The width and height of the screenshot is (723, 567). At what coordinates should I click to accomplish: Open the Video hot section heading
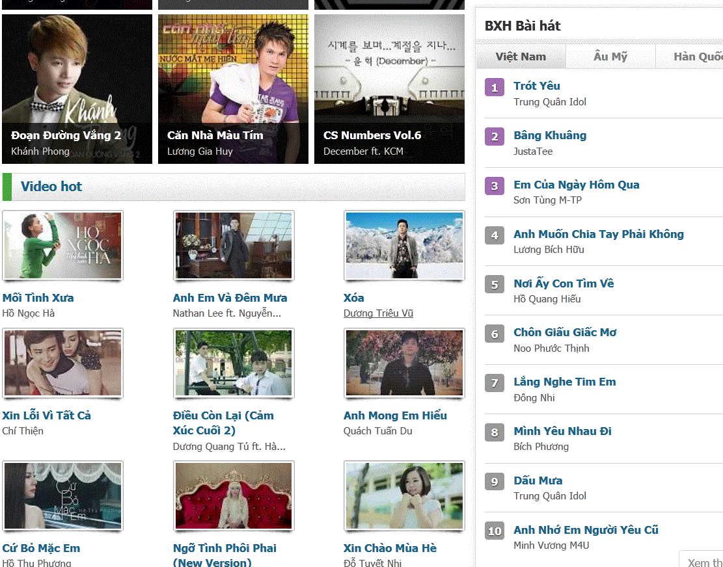(51, 187)
